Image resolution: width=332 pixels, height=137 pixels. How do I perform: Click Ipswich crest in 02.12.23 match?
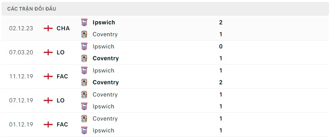coord(84,22)
